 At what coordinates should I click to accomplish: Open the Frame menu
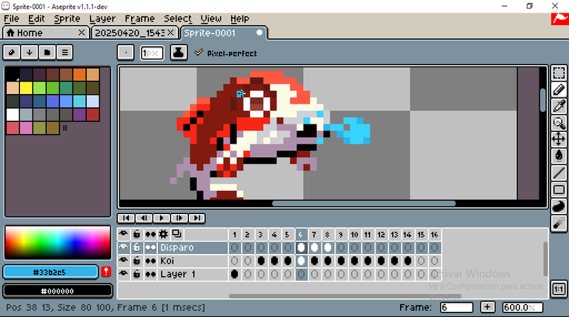point(140,19)
